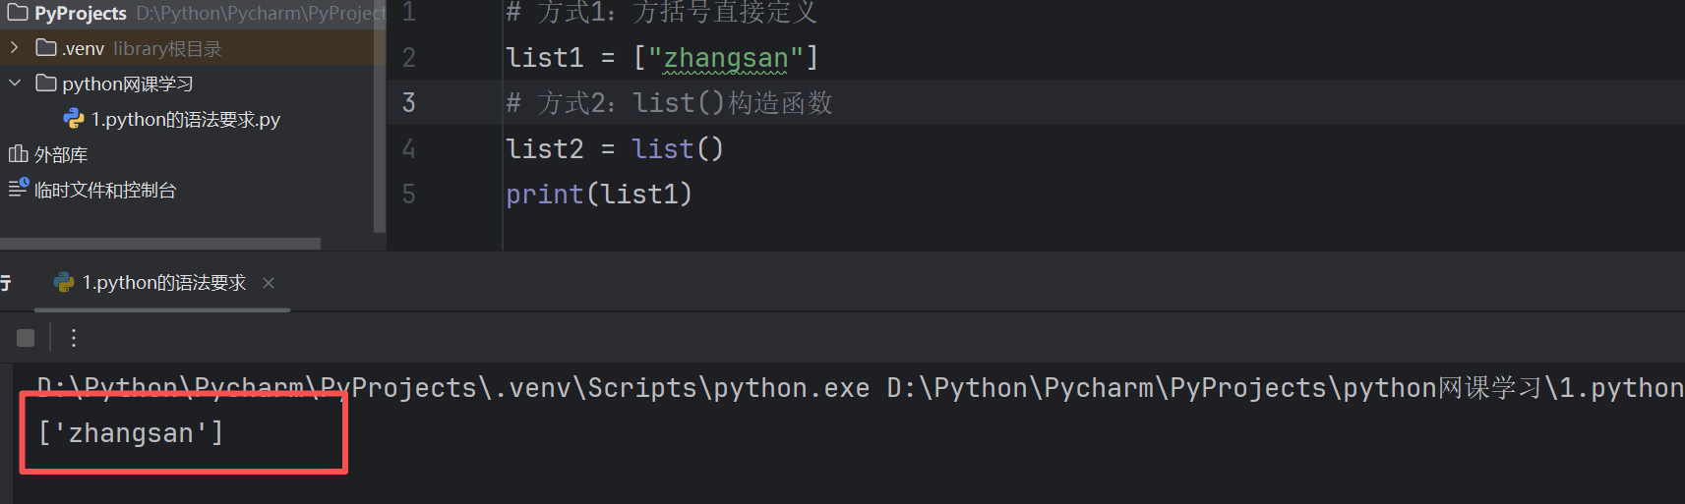1685x504 pixels.
Task: Collapse the python网课学习 folder
Action: tap(14, 83)
